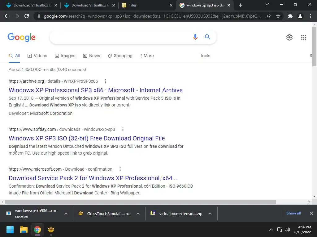Expand options for GrassTouchSimulator download

coord(138,214)
